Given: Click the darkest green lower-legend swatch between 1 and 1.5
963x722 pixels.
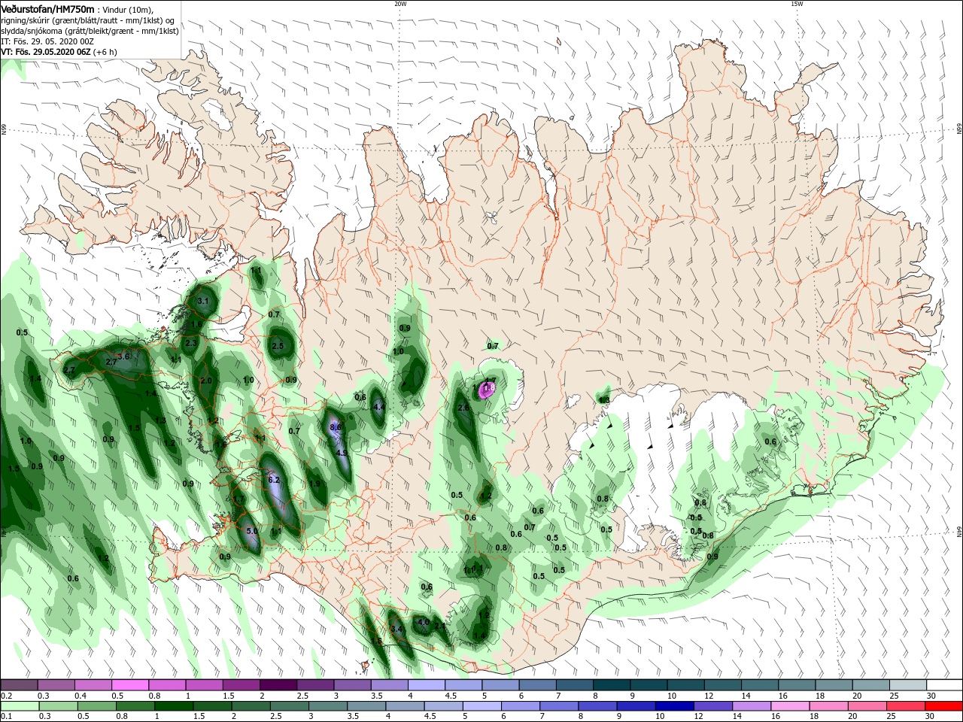Looking at the screenshot, I should click(x=174, y=706).
